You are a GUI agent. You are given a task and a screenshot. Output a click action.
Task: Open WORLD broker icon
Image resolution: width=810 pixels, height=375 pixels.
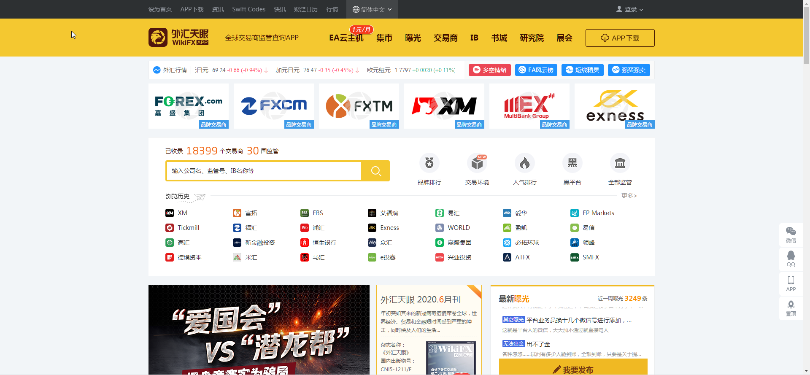point(440,228)
